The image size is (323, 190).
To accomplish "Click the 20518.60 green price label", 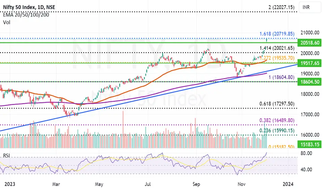I will 310,43.
